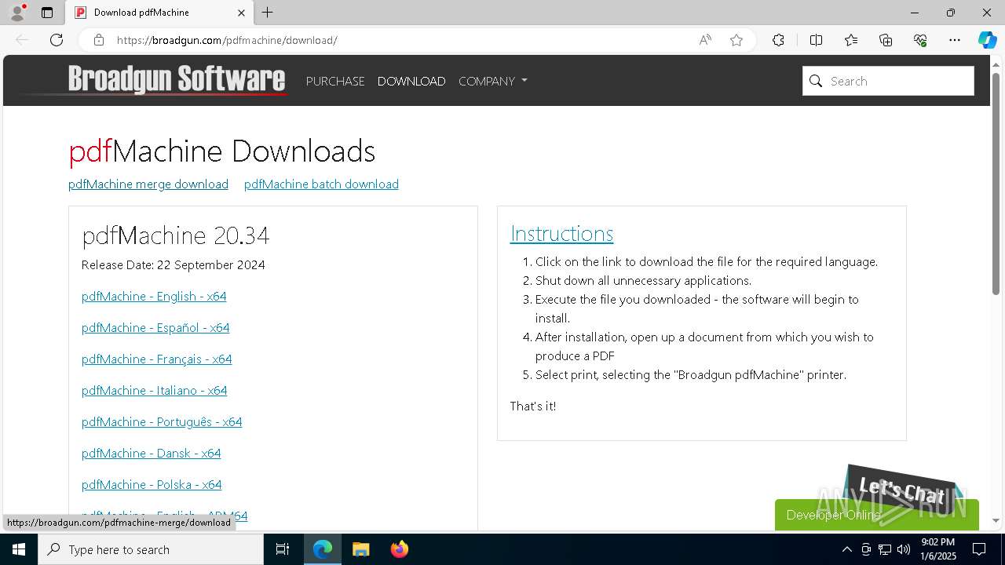Image resolution: width=1005 pixels, height=565 pixels.
Task: Activate Read aloud icon in address bar
Action: click(x=705, y=40)
